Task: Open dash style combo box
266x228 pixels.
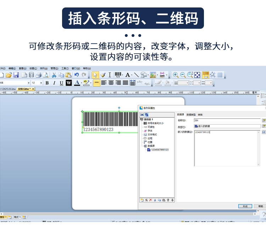Action: pyautogui.click(x=195, y=83)
